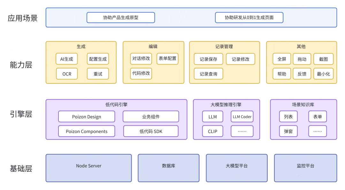
Task: Select the 截图 box
Action: pos(323,59)
